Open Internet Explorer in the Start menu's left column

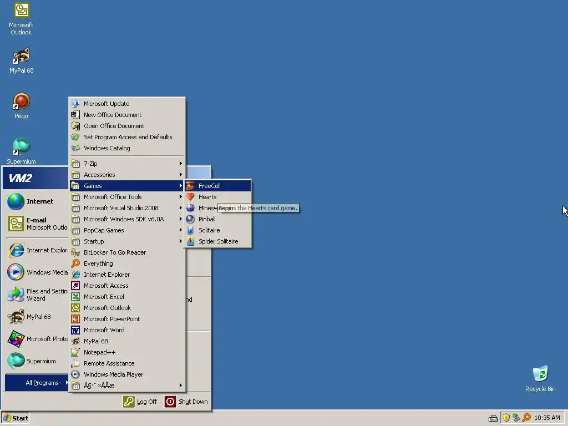37,250
